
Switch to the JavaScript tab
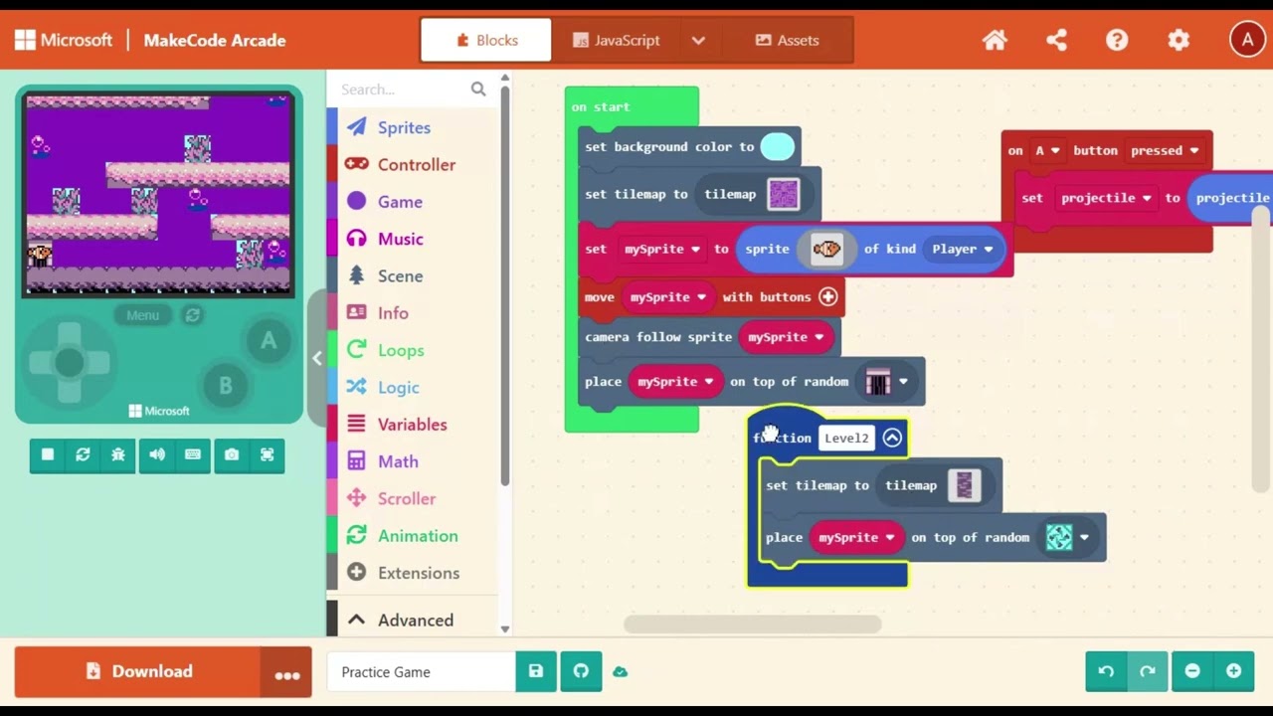tap(616, 40)
